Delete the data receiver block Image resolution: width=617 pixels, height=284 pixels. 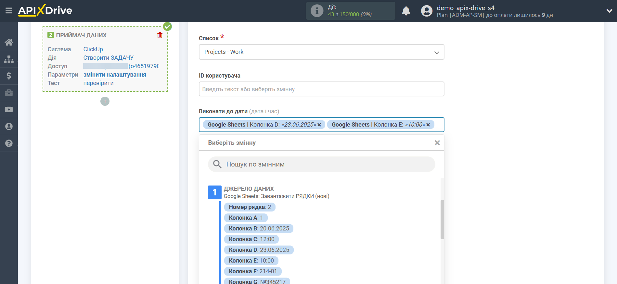[160, 35]
